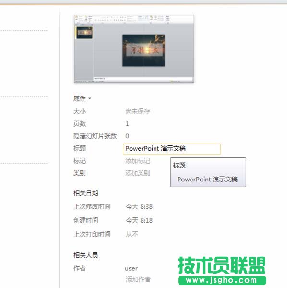This screenshot has height=288, width=287.
Task: Click last modified time 今天 8:38
Action: pos(139,206)
